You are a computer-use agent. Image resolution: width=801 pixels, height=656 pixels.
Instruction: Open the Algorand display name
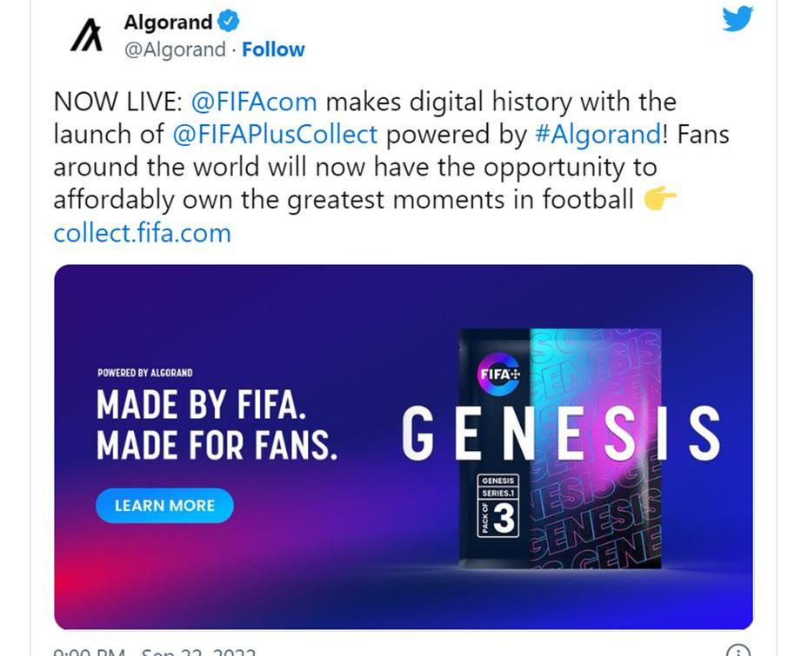click(x=168, y=22)
